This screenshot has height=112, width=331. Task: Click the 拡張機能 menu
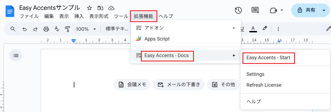click(143, 16)
